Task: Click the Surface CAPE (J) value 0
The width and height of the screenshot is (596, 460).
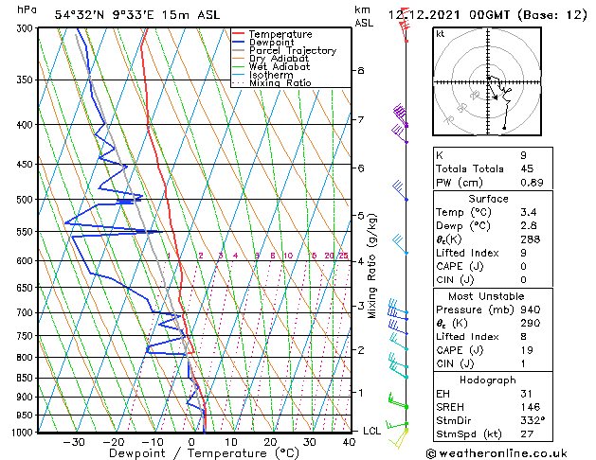Action: point(523,266)
